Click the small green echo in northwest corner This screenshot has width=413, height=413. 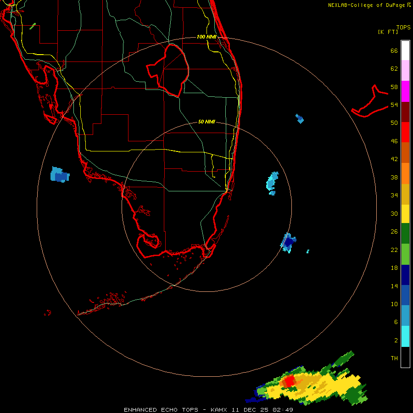(x=33, y=26)
